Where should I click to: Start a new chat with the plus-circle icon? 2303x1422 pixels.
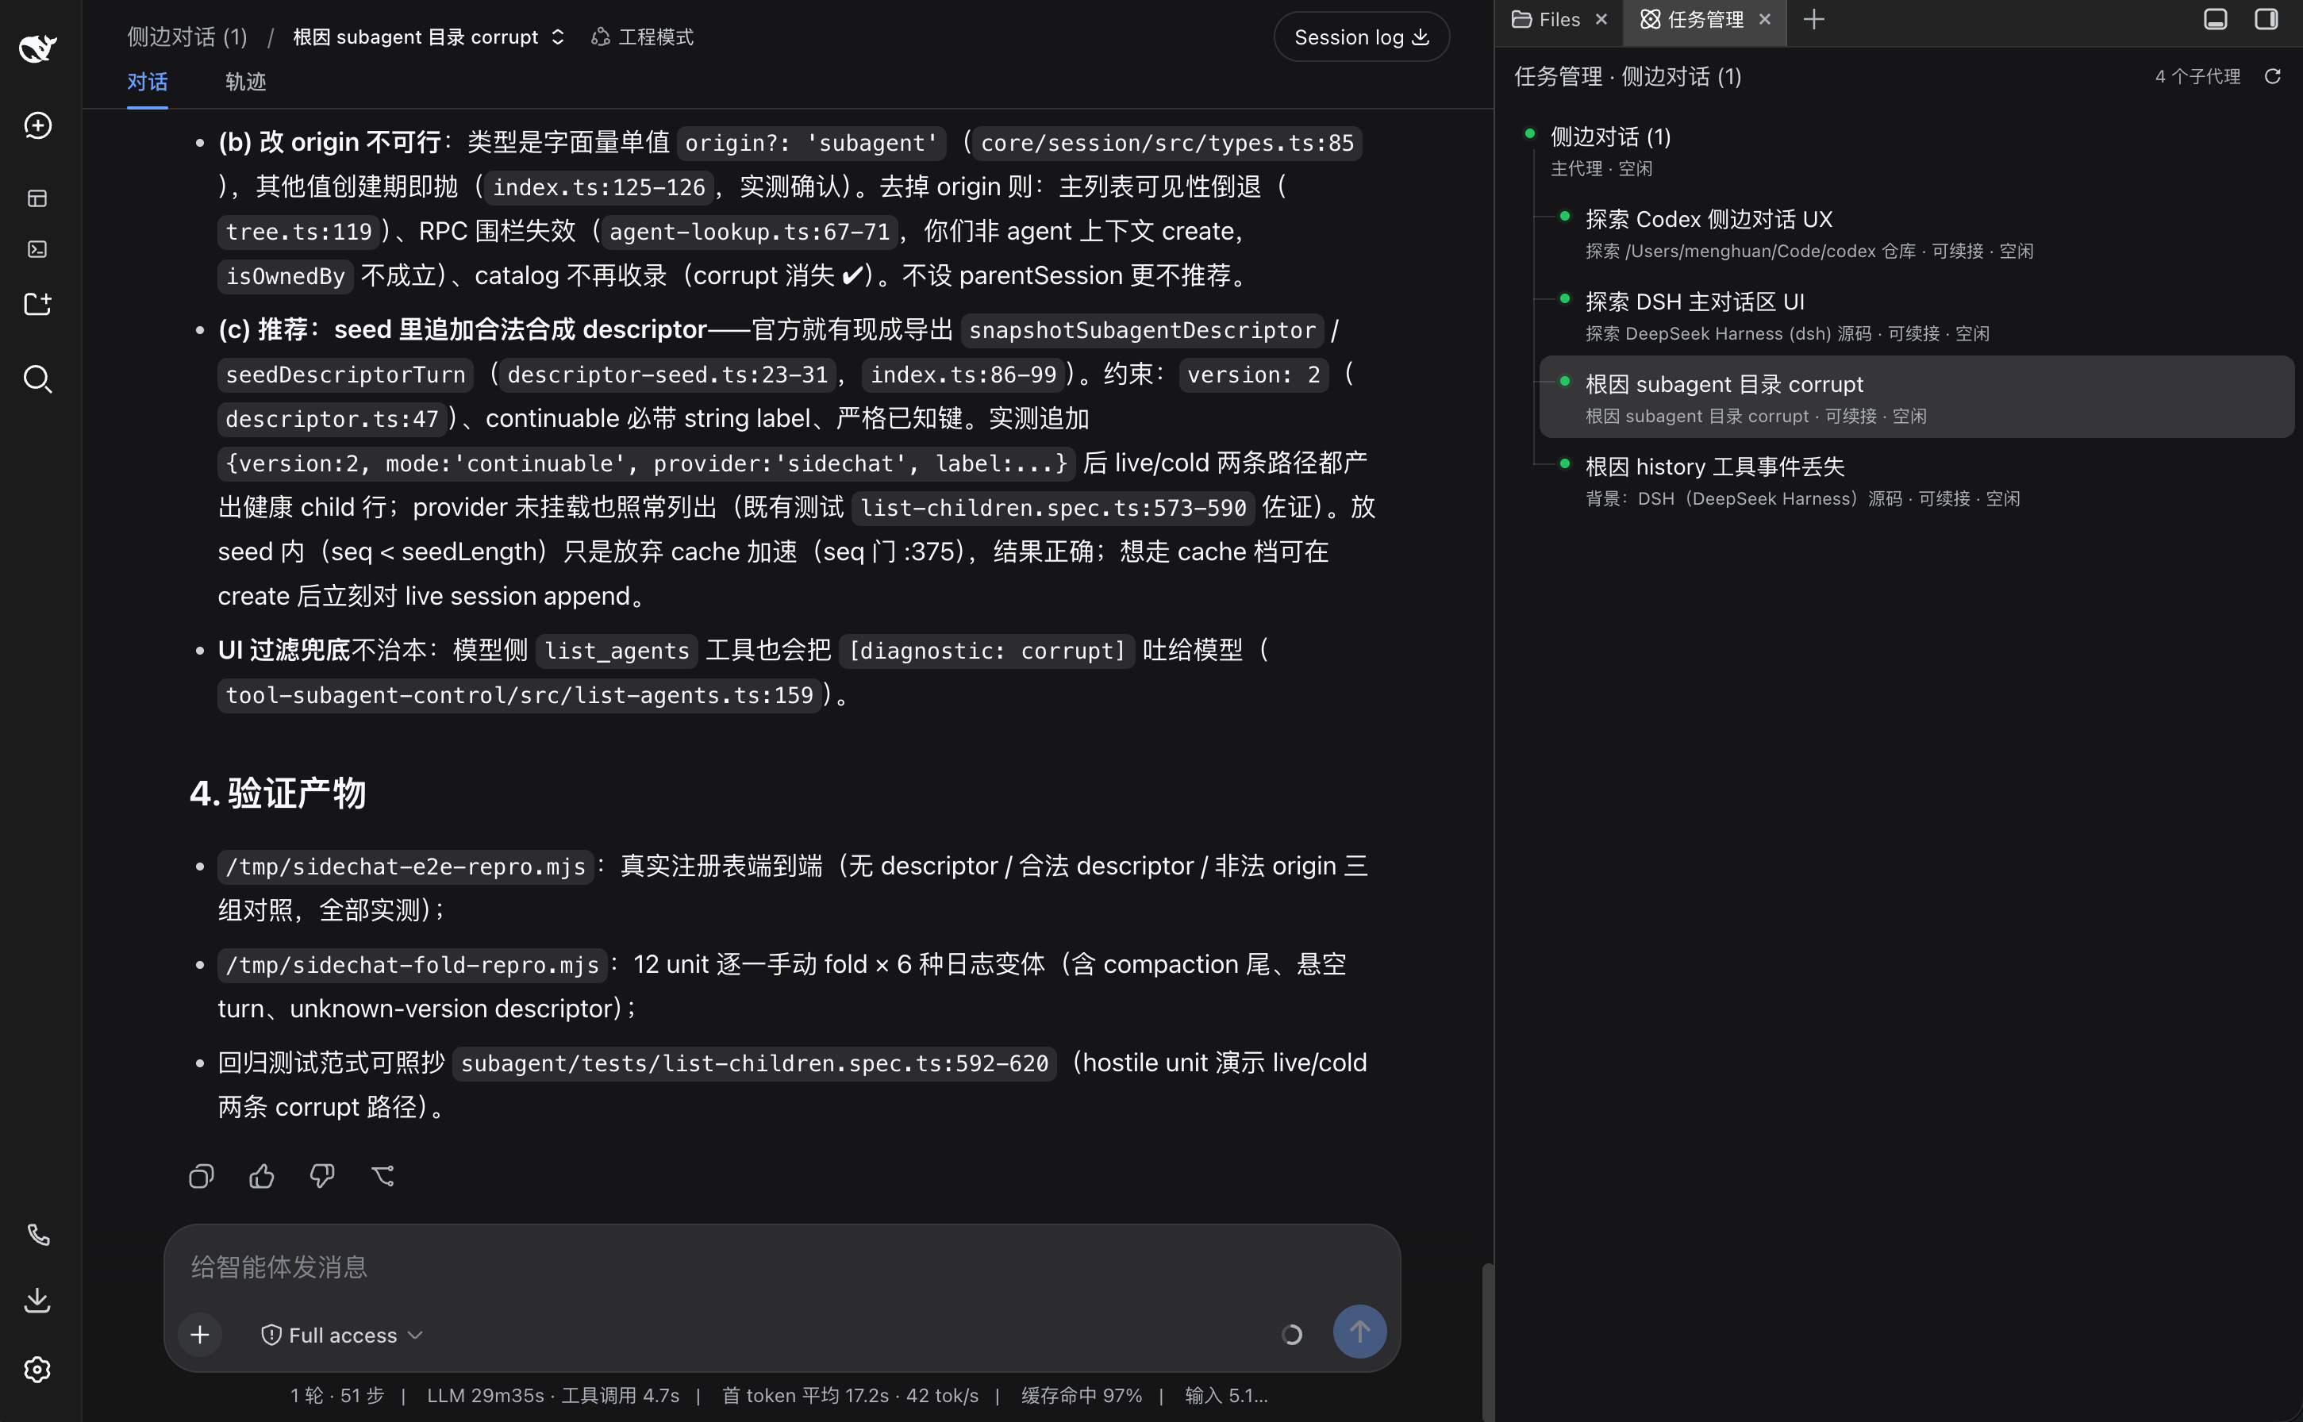tap(37, 125)
